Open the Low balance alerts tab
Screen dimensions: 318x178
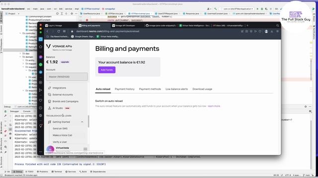pyautogui.click(x=177, y=89)
